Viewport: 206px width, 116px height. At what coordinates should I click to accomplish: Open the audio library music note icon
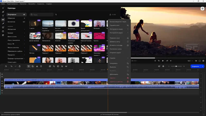(3, 12)
